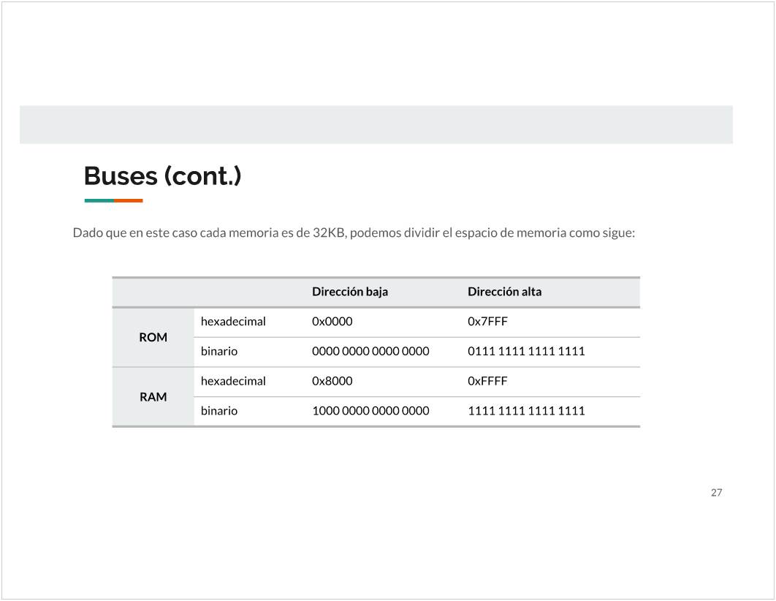Click the "Buses (cont.)" slide title

(162, 176)
